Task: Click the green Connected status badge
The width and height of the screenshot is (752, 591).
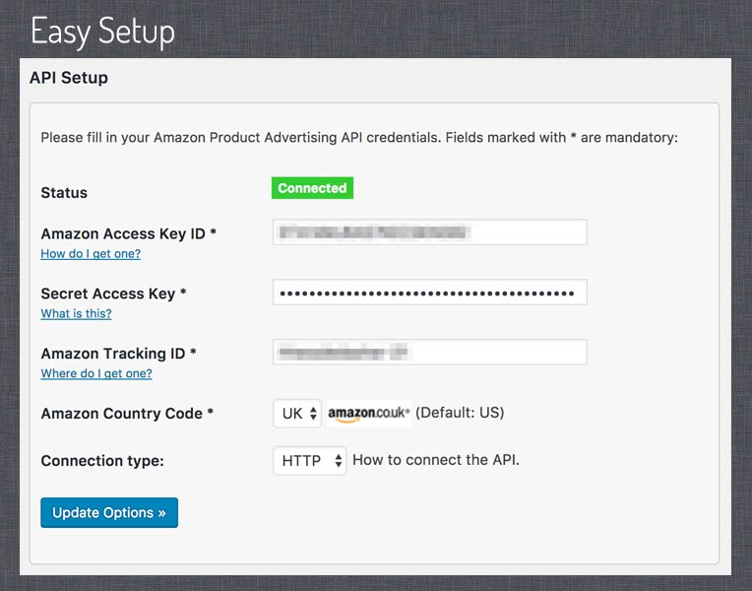Action: point(312,188)
